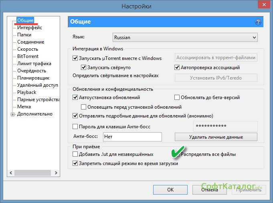This screenshot has height=203, width=273.
Task: Select Планировщик in the sidebar
Action: (x=33, y=78)
